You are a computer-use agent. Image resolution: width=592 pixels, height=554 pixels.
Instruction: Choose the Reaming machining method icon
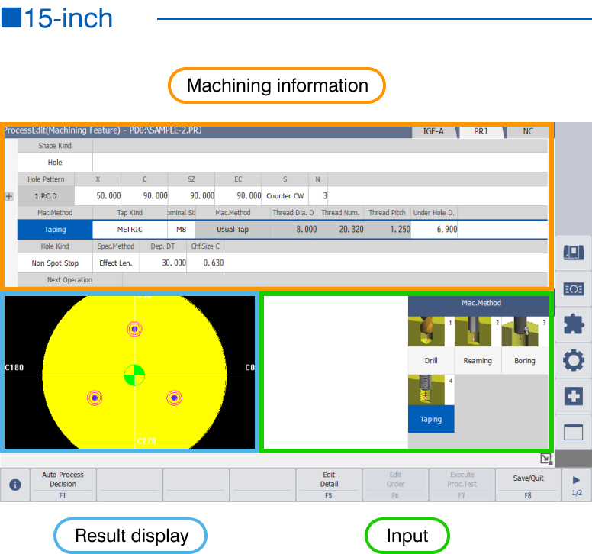[478, 342]
